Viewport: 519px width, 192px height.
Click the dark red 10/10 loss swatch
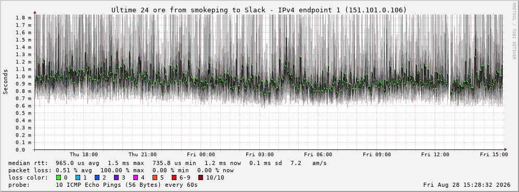[201, 177]
